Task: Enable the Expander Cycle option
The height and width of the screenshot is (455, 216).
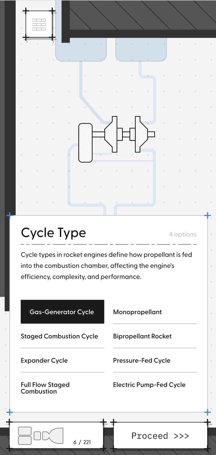Action: 44,360
